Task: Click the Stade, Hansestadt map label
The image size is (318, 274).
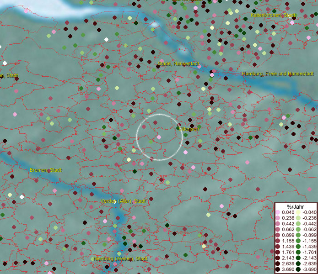Action: pyautogui.click(x=178, y=63)
